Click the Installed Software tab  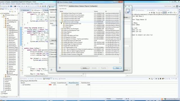64,6
